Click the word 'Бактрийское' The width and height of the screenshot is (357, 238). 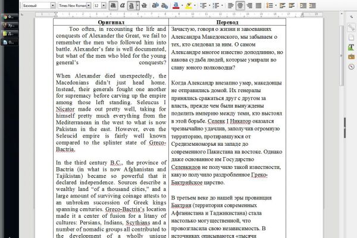187,183
